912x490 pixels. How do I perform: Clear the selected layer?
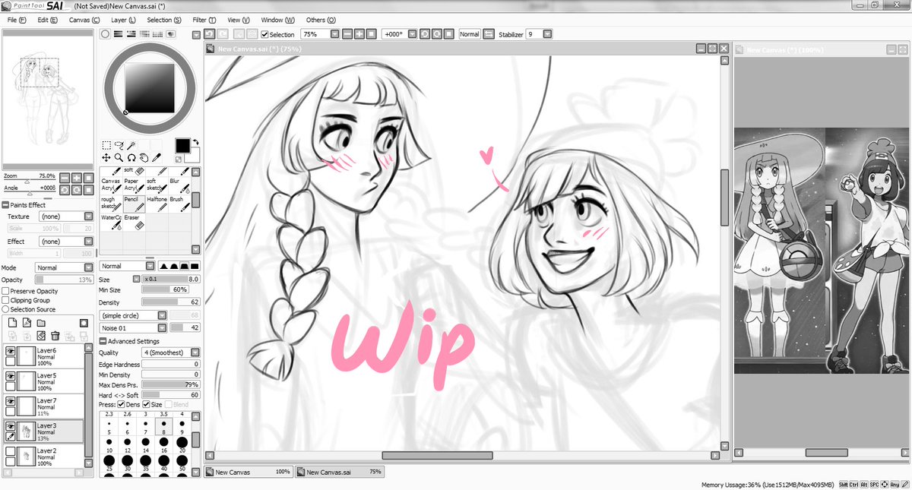pyautogui.click(x=42, y=336)
